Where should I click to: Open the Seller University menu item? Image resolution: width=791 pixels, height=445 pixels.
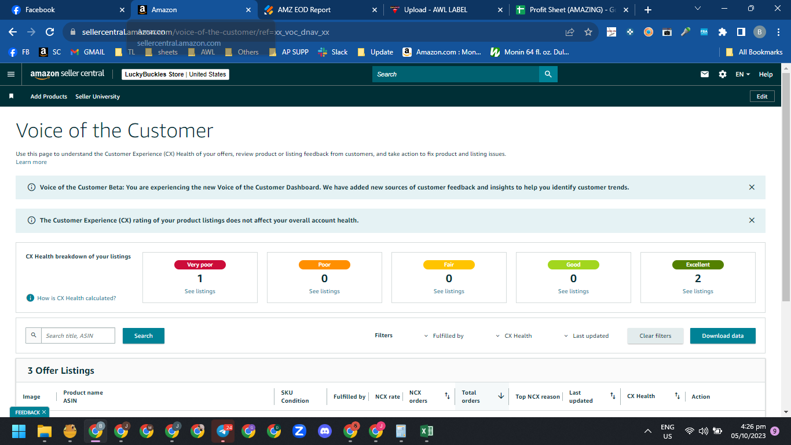coord(97,96)
